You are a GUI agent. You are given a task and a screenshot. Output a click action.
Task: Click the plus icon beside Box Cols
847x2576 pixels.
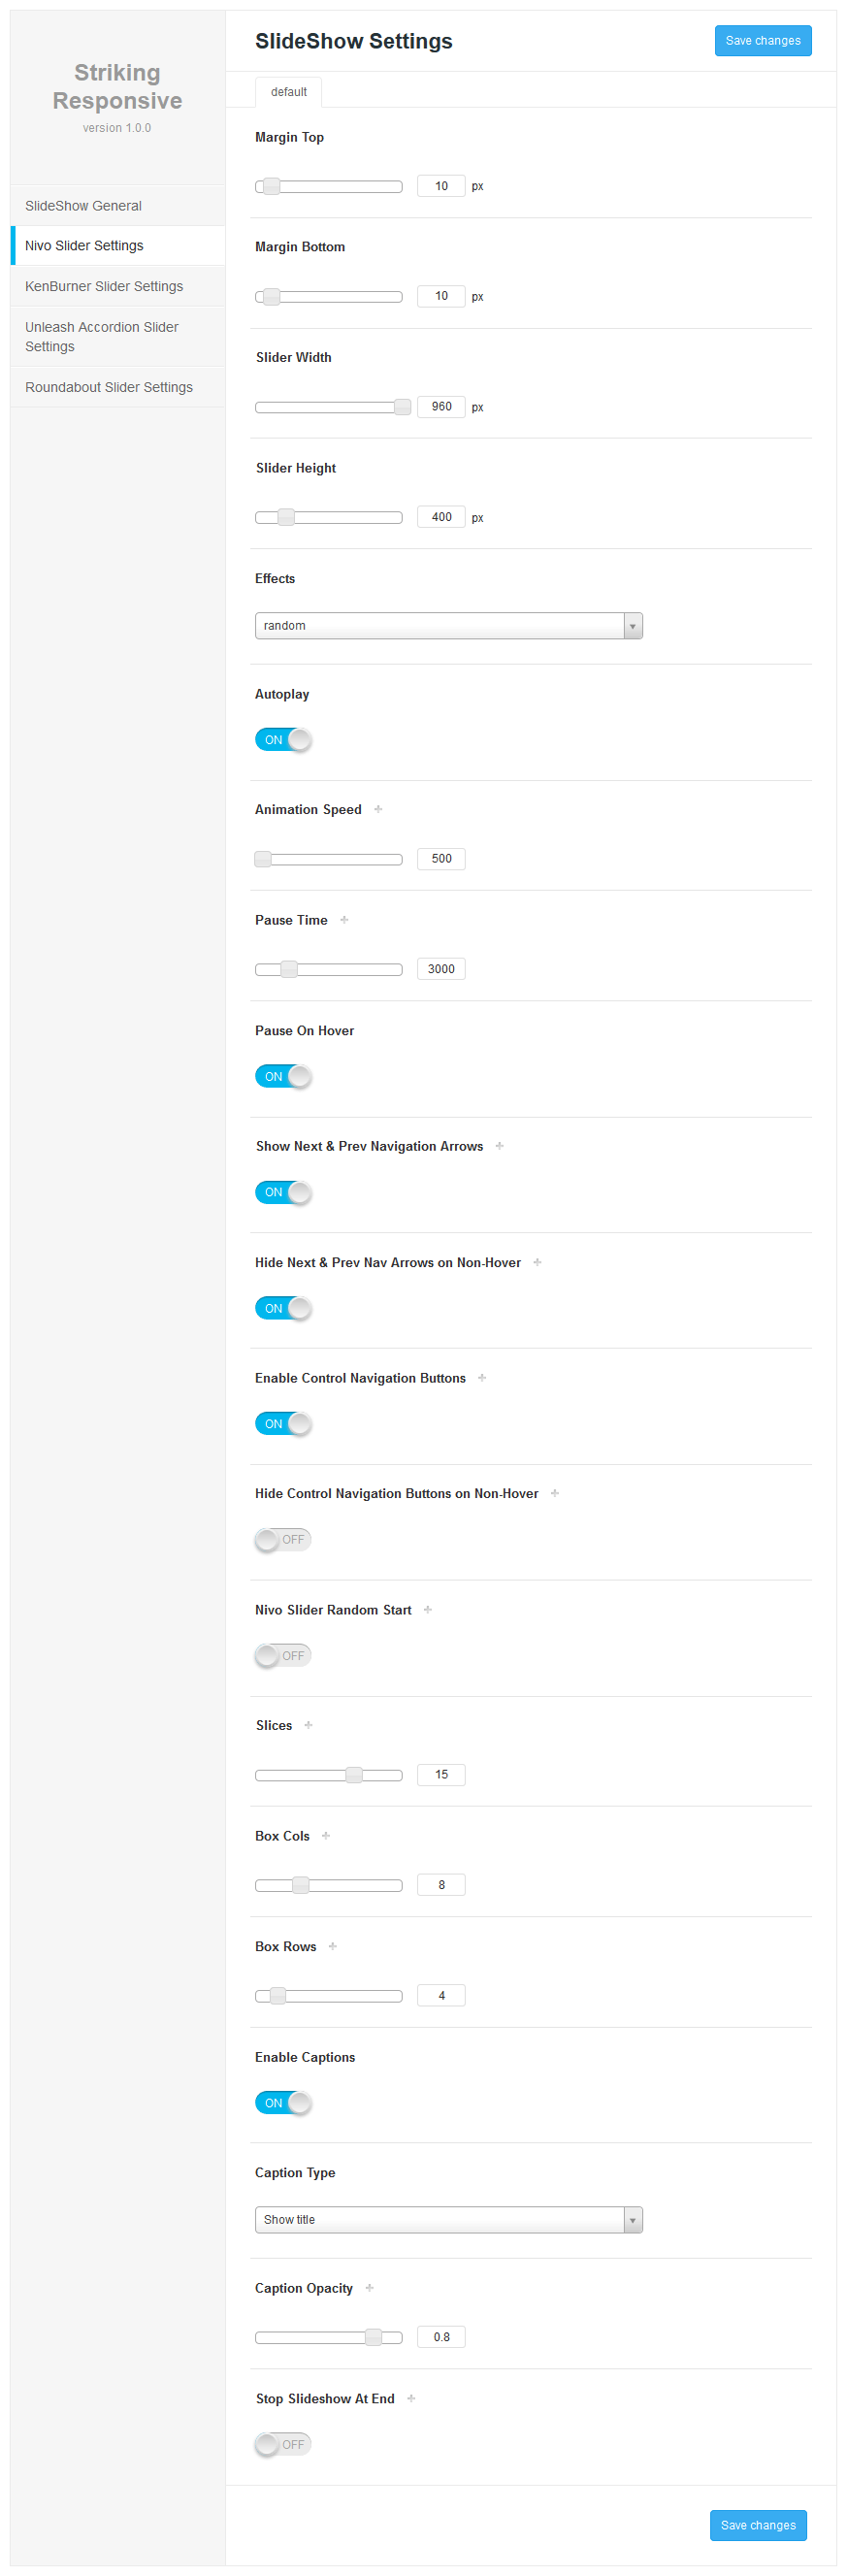tap(326, 1836)
